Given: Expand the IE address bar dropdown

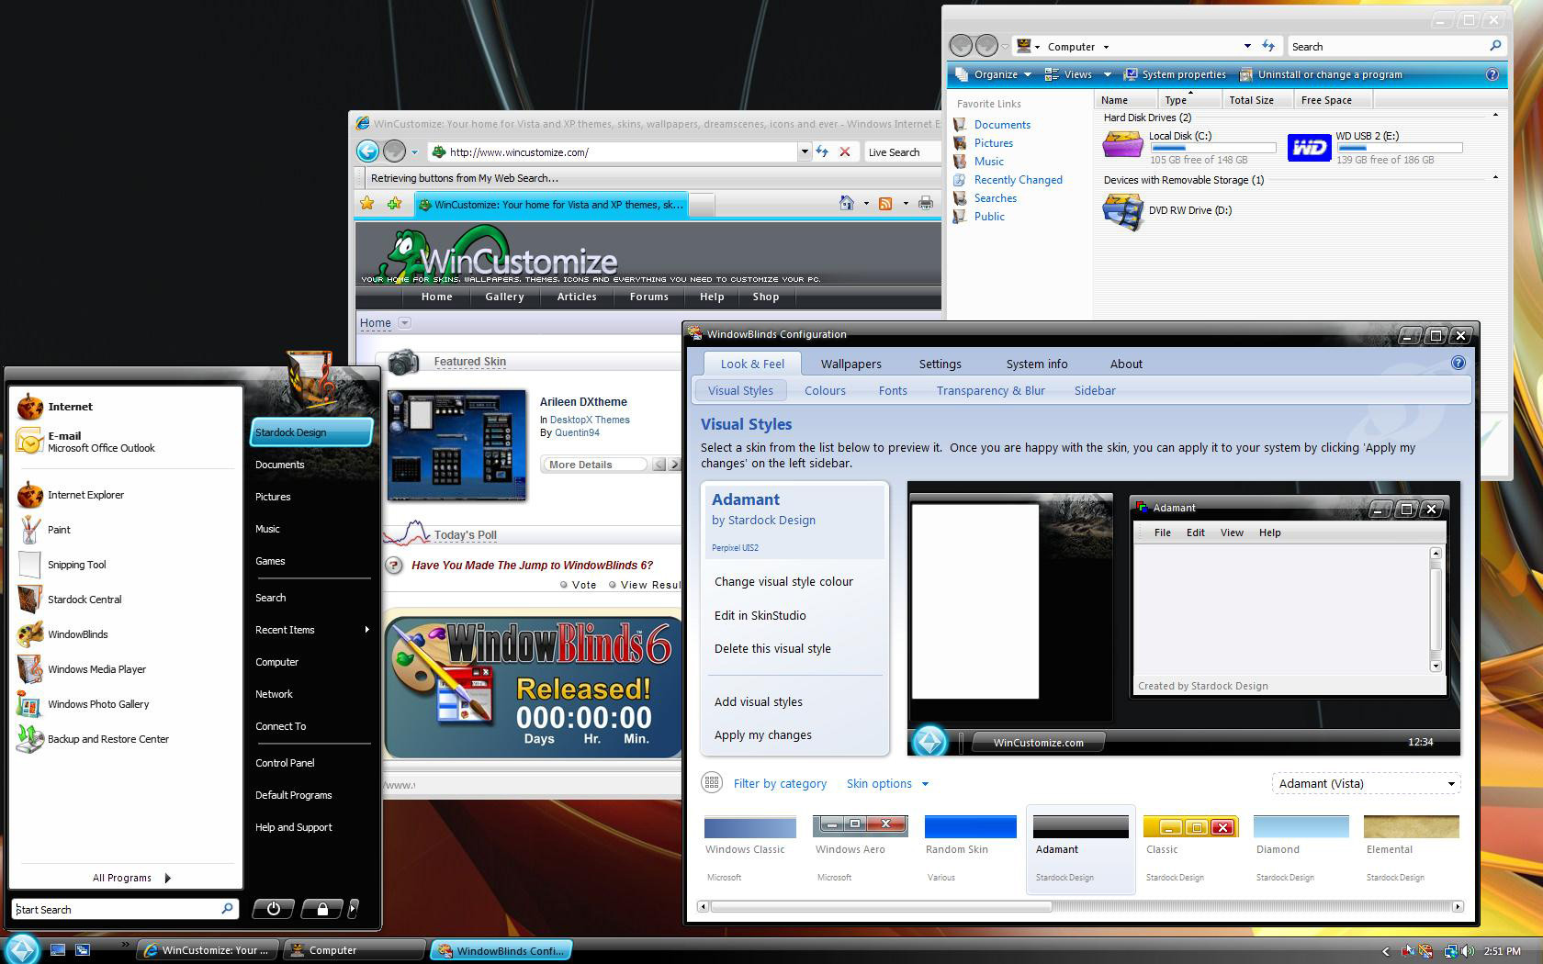Looking at the screenshot, I should click(805, 151).
